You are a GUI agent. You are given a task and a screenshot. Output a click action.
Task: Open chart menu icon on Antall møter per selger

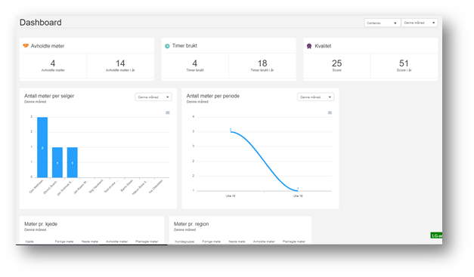[x=168, y=112]
